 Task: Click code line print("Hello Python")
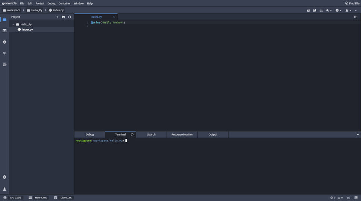tap(108, 23)
